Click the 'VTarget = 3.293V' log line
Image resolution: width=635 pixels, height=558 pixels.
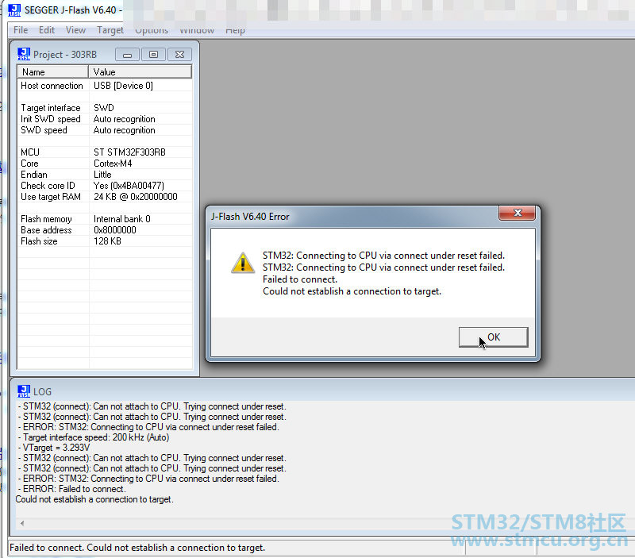tap(54, 448)
